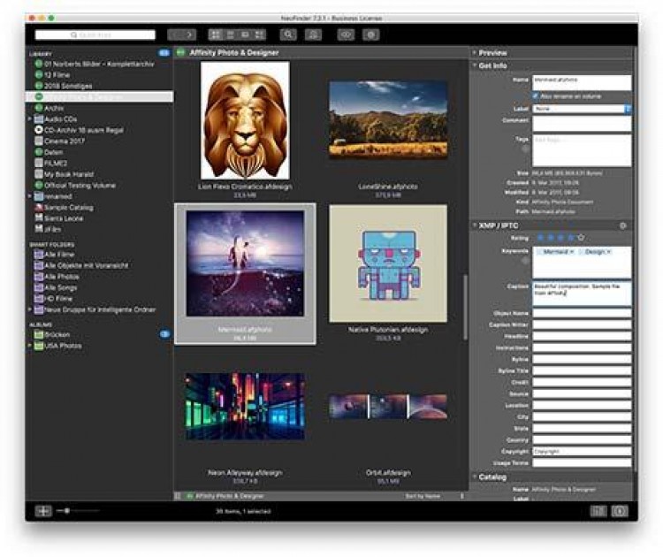Select the Orbit.afdesign thumbnail
663x557 pixels.
(388, 407)
